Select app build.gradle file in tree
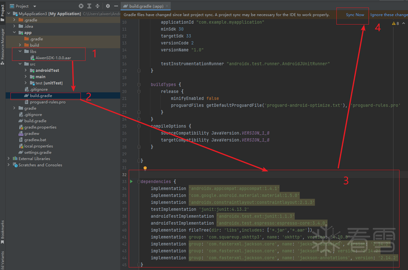 tap(39, 96)
